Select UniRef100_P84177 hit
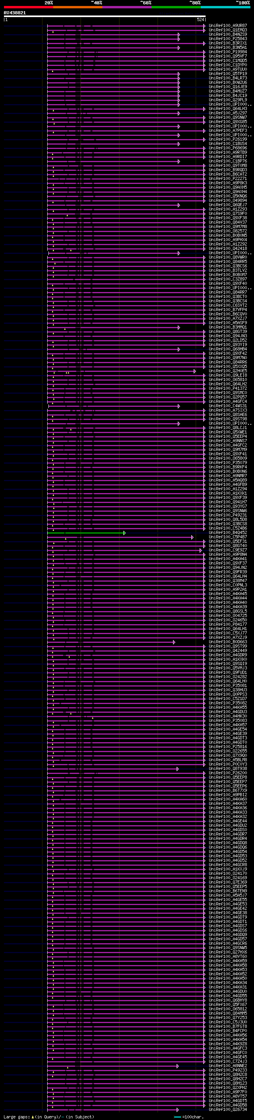This screenshot has width=254, height=1120. (228, 625)
